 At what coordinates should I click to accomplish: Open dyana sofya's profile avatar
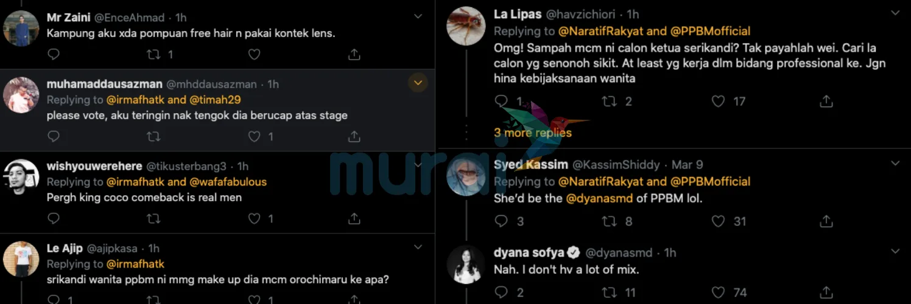(x=466, y=264)
